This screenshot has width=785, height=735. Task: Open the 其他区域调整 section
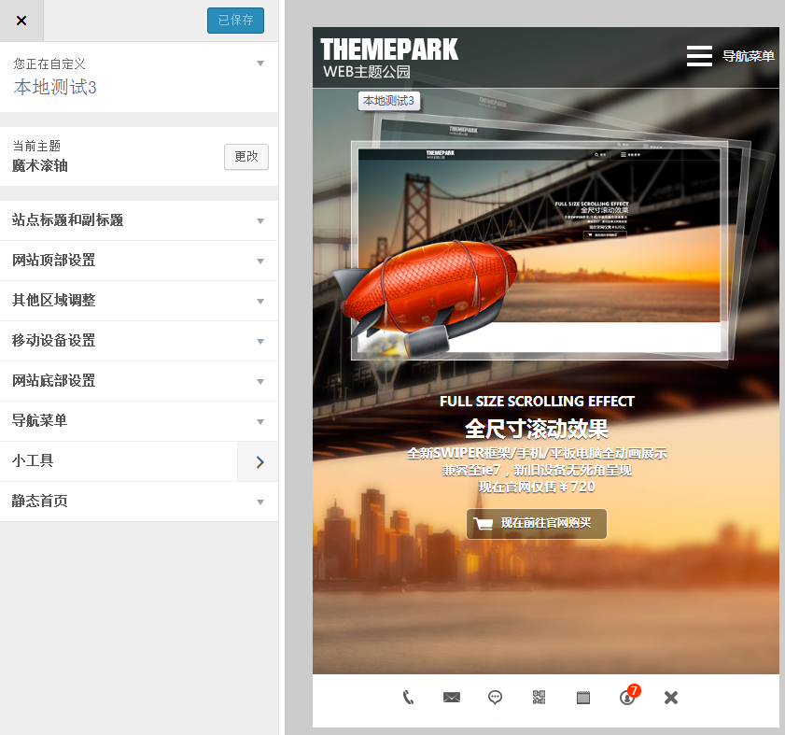point(138,301)
